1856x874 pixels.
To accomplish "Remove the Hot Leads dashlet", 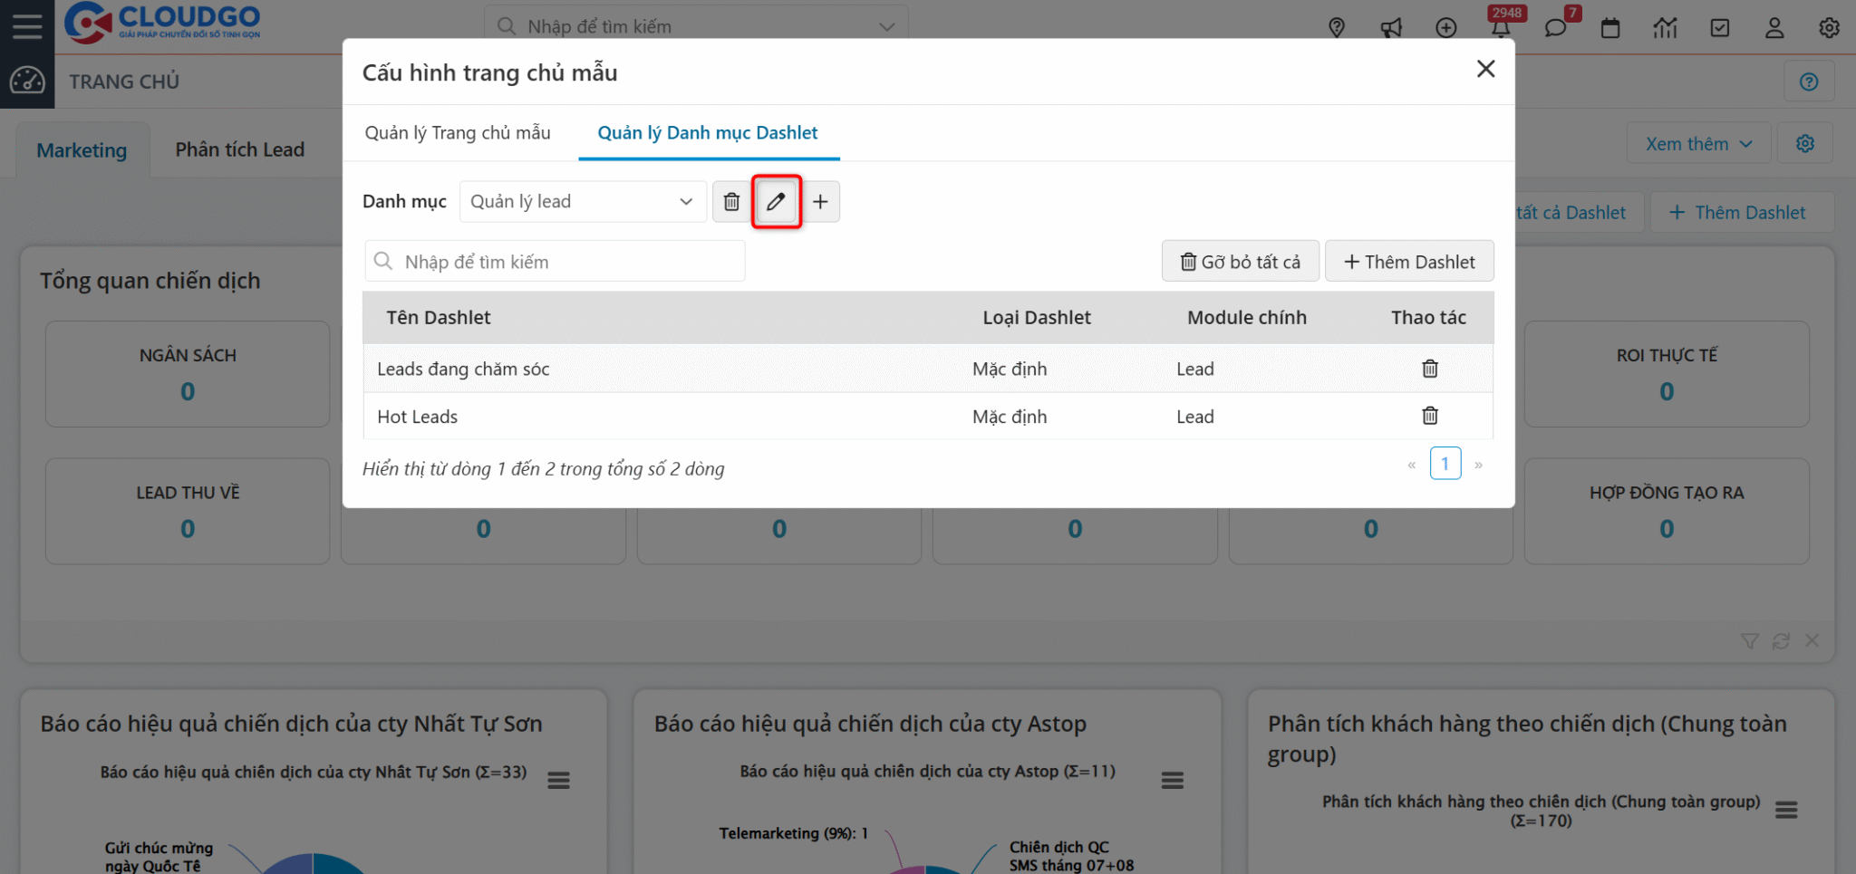I will click(1430, 416).
